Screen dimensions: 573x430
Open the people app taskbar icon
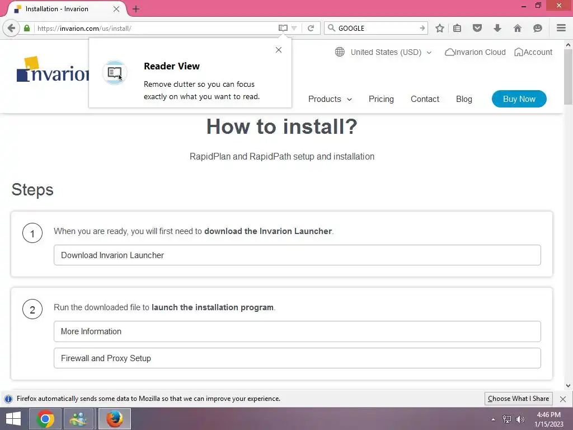78,419
